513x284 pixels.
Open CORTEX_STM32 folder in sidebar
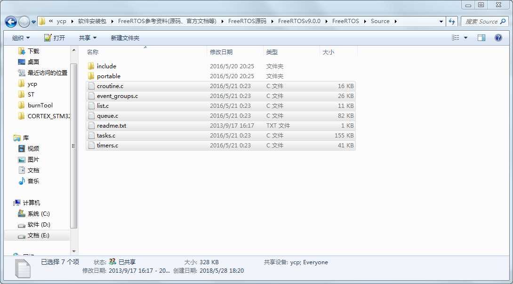(x=48, y=116)
